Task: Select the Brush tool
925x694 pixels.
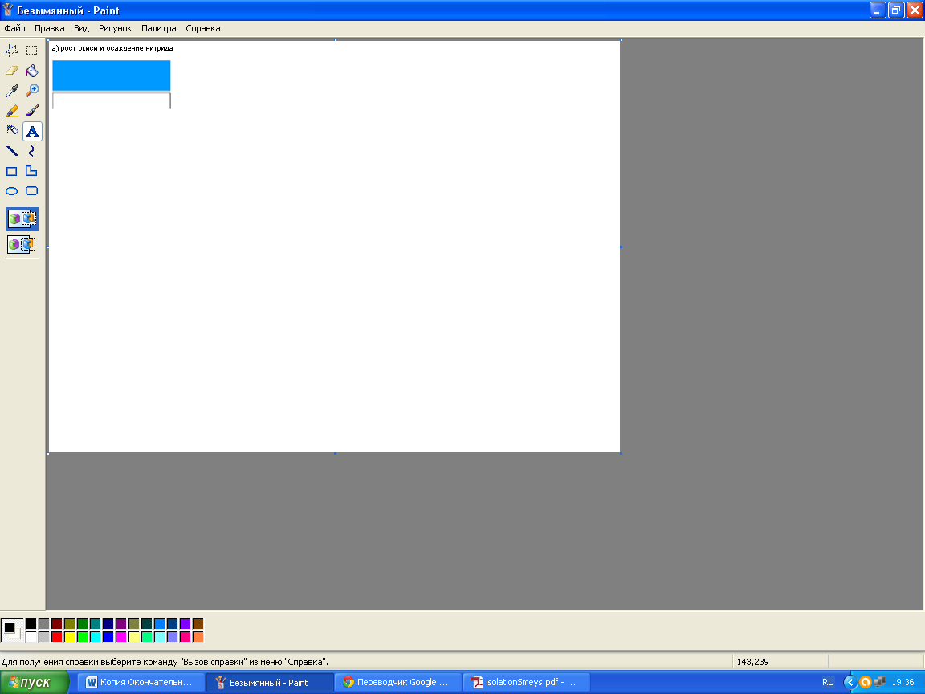Action: coord(32,110)
